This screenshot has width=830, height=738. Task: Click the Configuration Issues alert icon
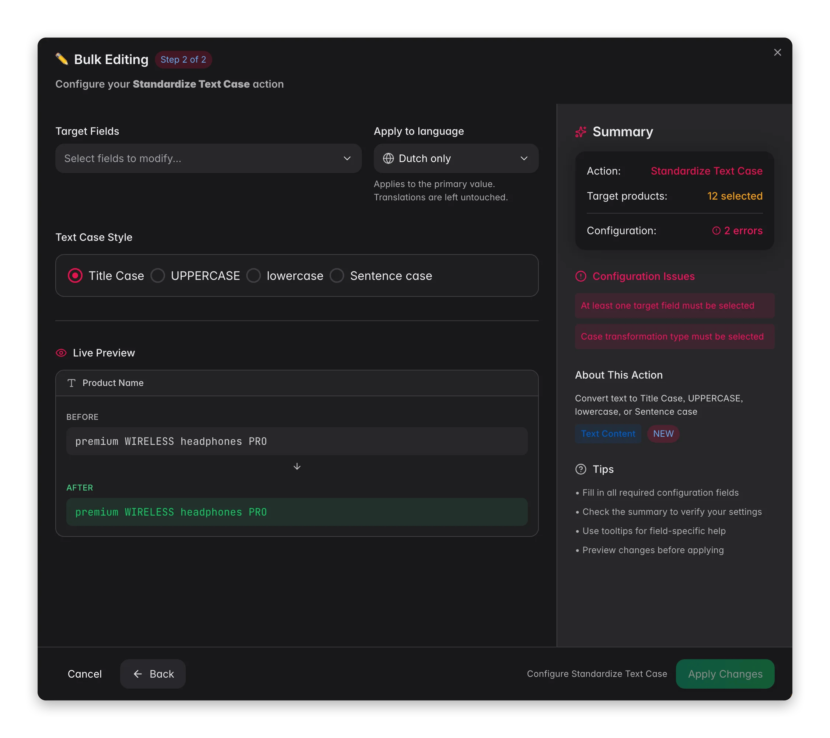pos(581,276)
